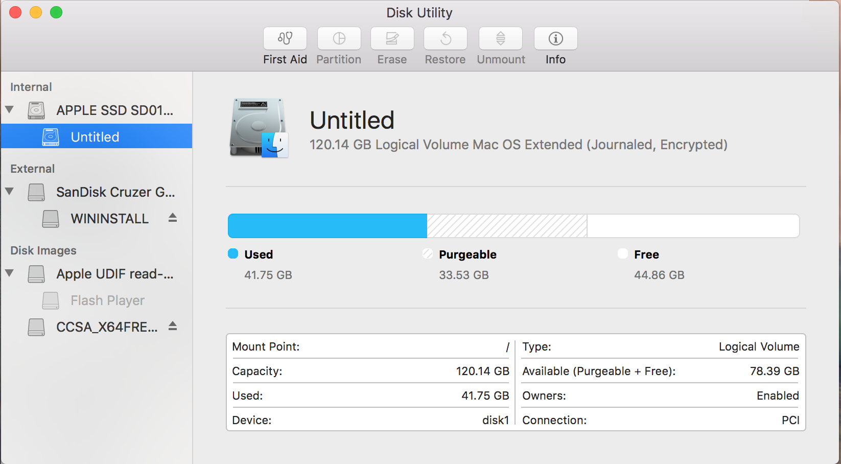Screen dimensions: 841x464
Task: Click the Purgeable legend indicator
Action: coord(427,253)
